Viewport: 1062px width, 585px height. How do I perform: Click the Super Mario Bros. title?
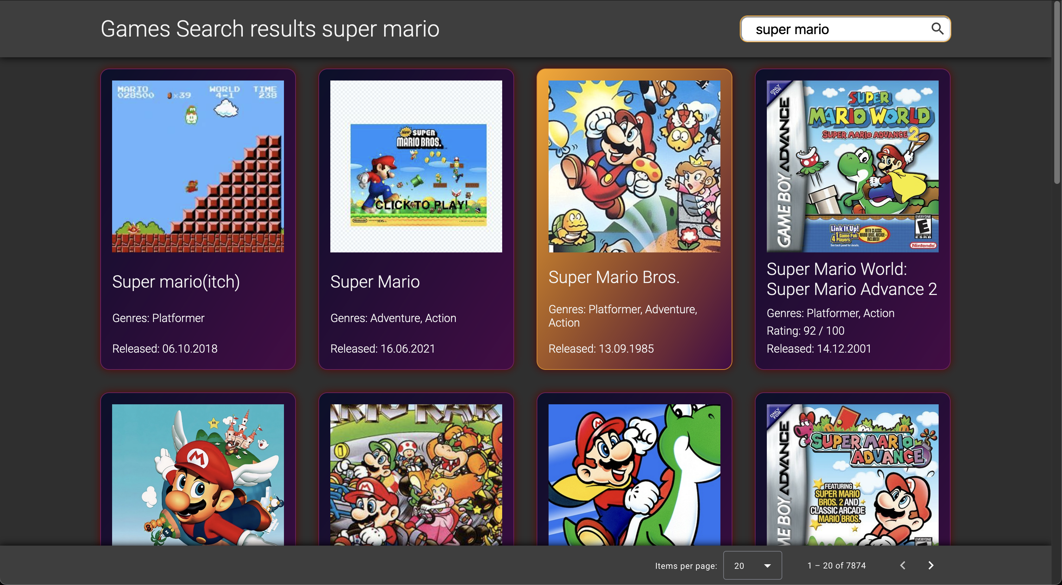point(614,277)
